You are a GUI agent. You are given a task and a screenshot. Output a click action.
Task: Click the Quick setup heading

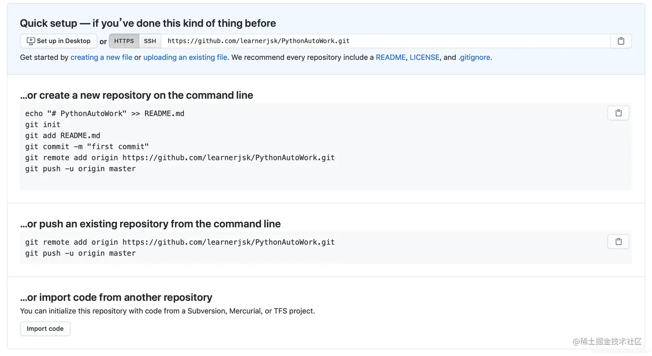coord(148,23)
